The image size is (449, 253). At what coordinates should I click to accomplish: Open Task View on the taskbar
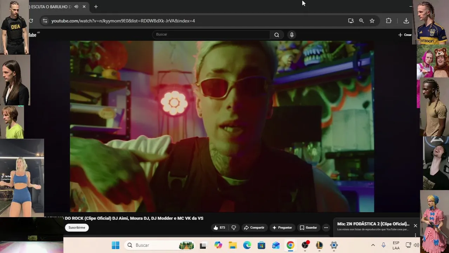tap(203, 245)
